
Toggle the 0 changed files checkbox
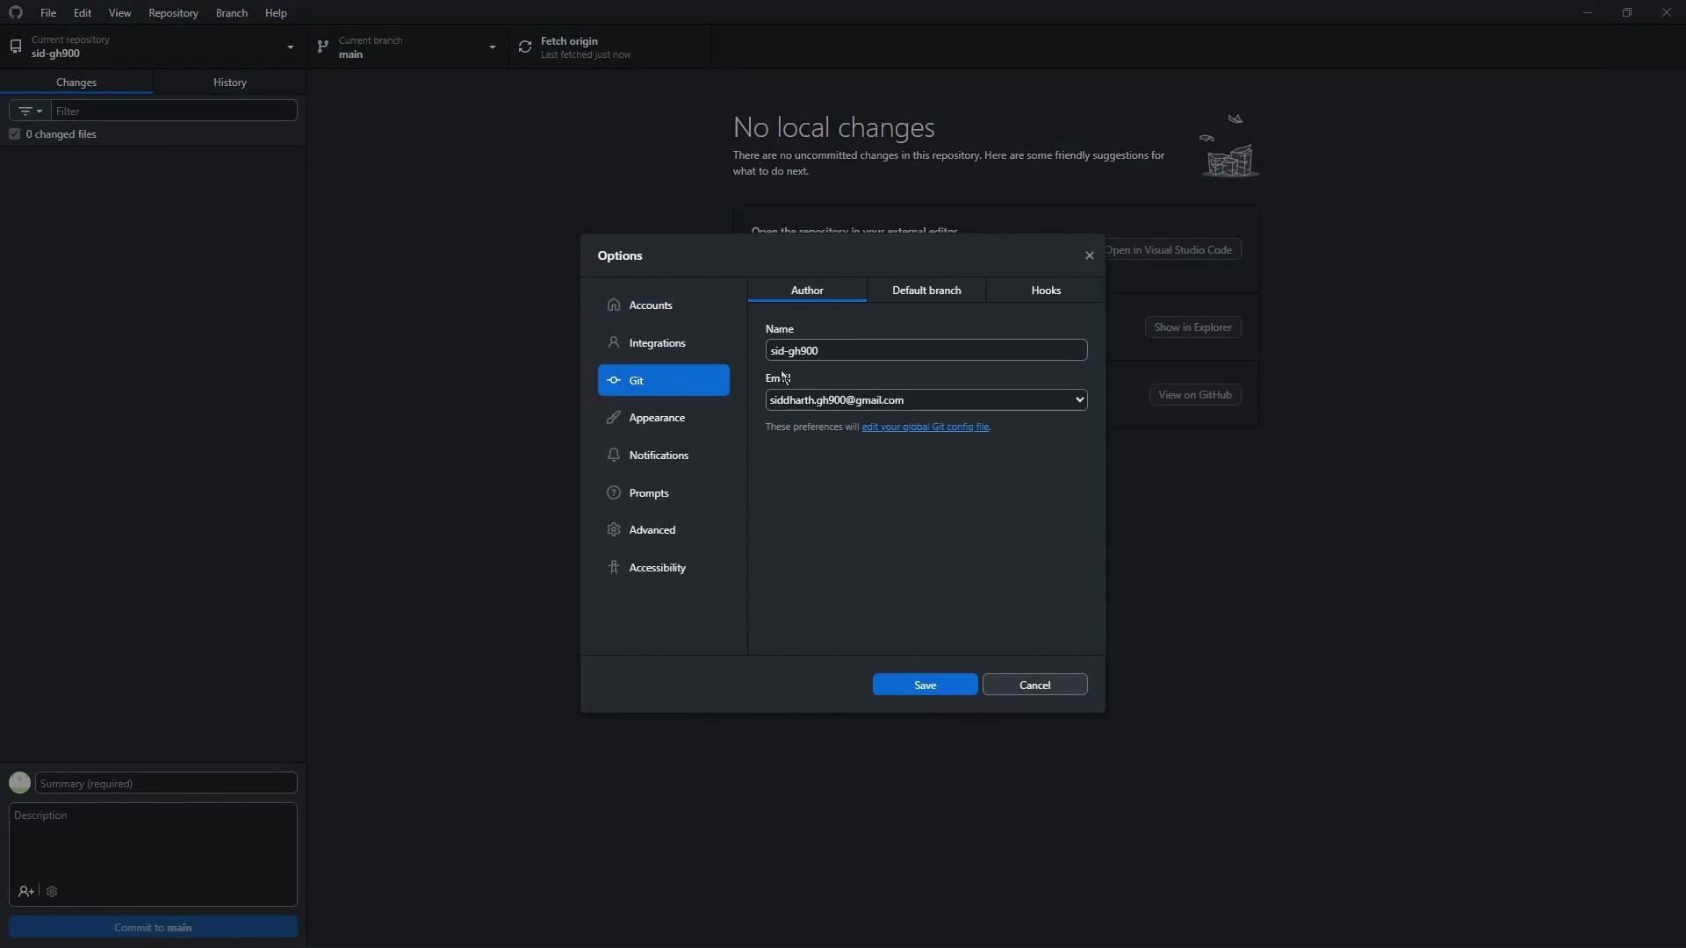pyautogui.click(x=14, y=133)
